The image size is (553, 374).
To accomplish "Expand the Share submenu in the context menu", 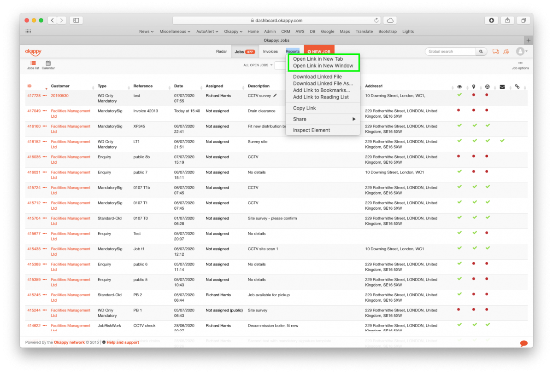I will click(323, 119).
